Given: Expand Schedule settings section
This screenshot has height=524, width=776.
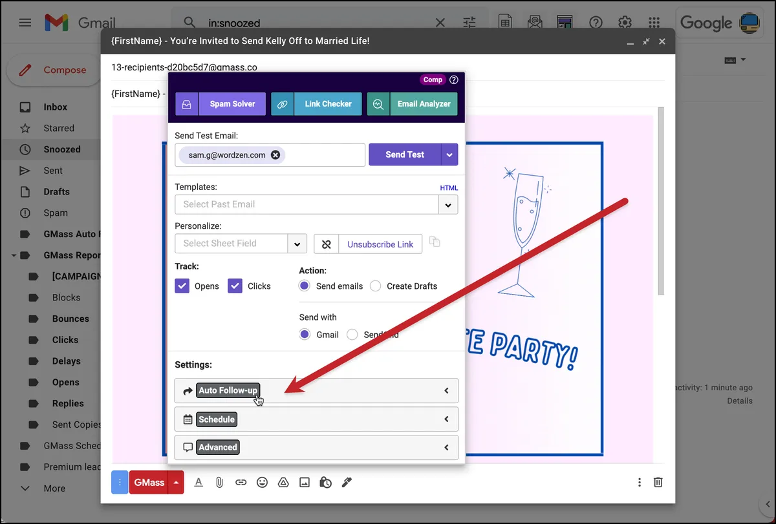Looking at the screenshot, I should click(316, 419).
